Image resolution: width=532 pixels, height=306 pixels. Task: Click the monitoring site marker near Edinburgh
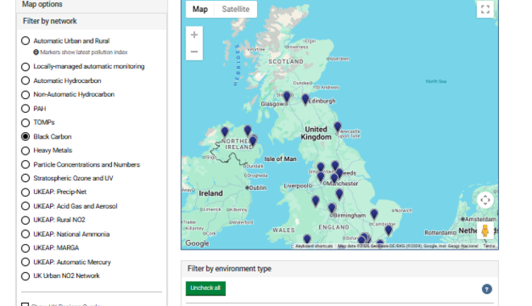[305, 99]
